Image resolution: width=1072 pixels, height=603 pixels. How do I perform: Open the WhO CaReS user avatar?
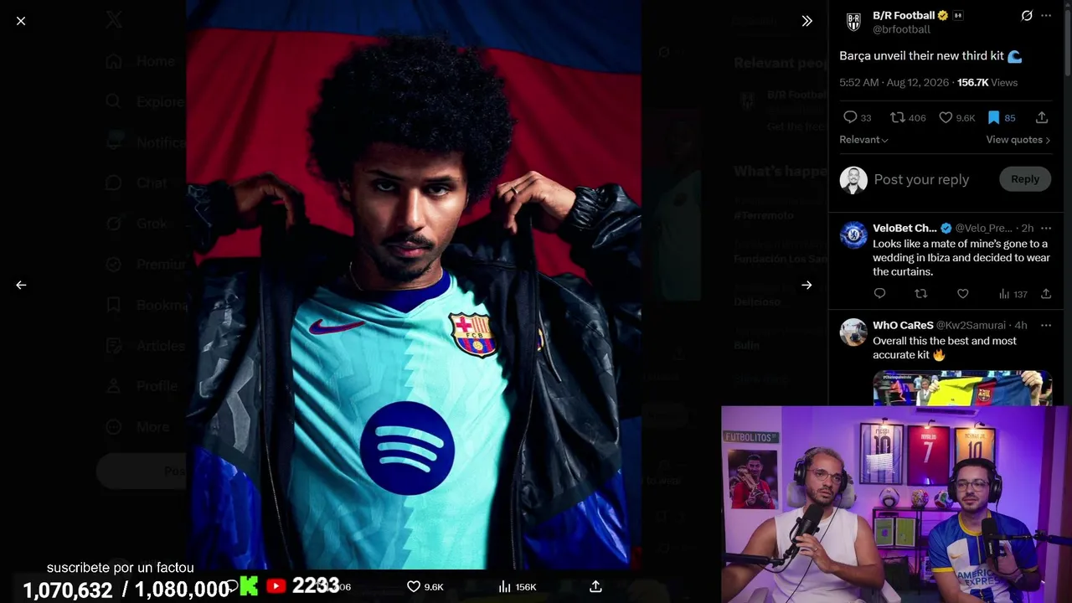853,332
